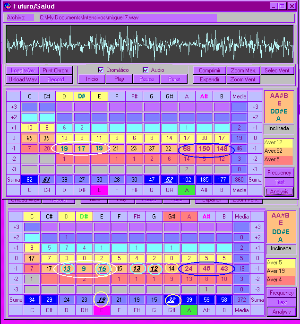Pause playback with the Pausa button

click(146, 79)
